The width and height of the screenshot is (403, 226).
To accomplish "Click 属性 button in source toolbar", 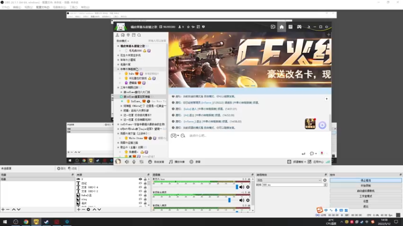I will point(61,168).
